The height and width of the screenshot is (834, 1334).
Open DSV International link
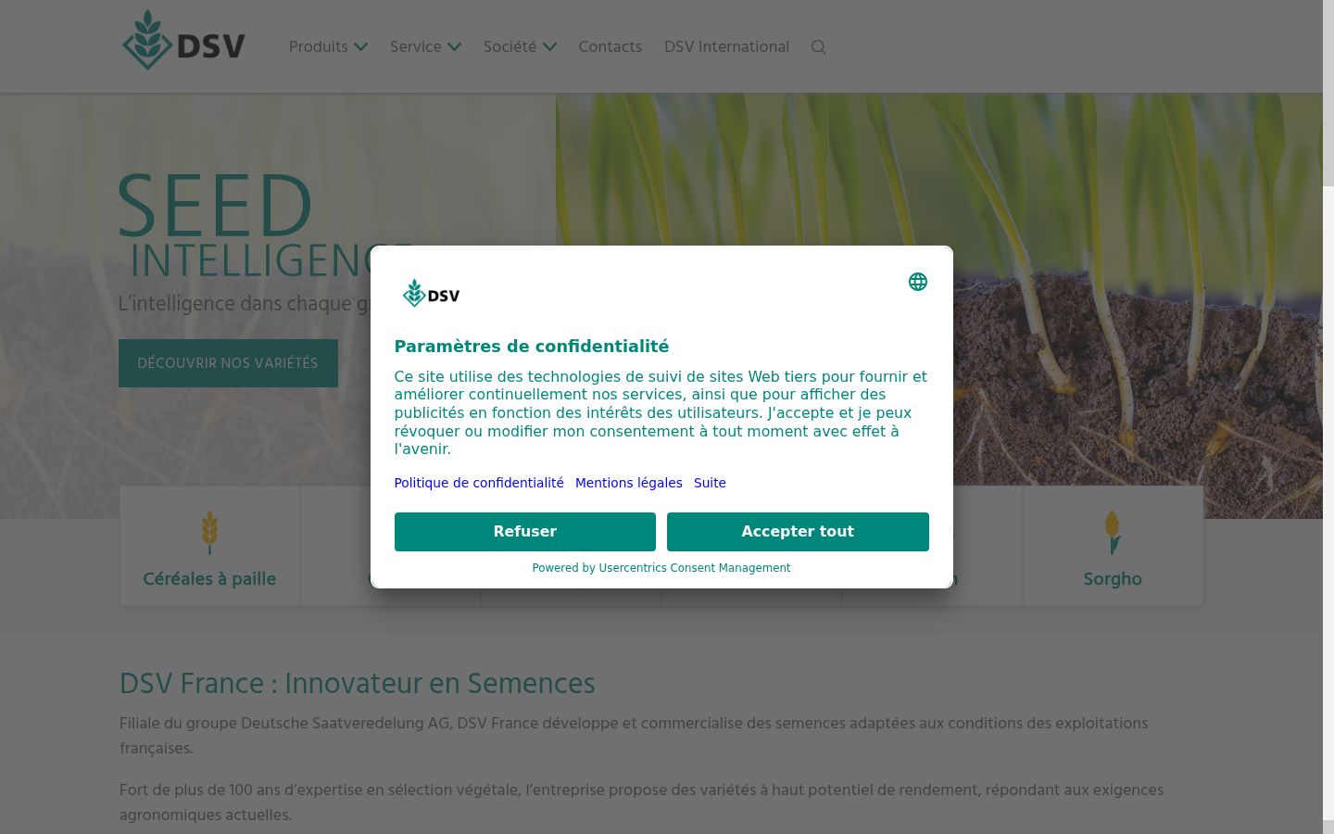(726, 47)
